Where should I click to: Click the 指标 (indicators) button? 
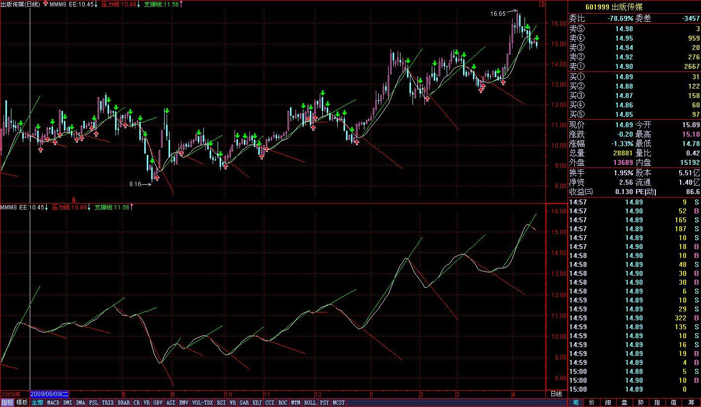pos(7,403)
